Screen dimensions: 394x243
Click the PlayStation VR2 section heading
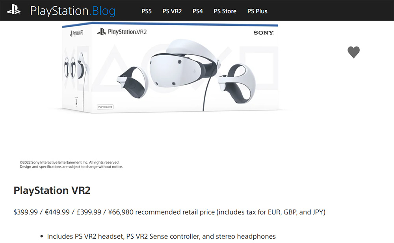pyautogui.click(x=52, y=191)
